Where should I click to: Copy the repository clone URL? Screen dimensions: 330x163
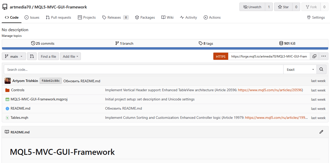(x=314, y=56)
